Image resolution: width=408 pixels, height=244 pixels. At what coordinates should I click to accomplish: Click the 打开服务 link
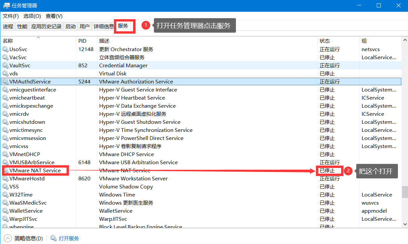click(x=69, y=238)
